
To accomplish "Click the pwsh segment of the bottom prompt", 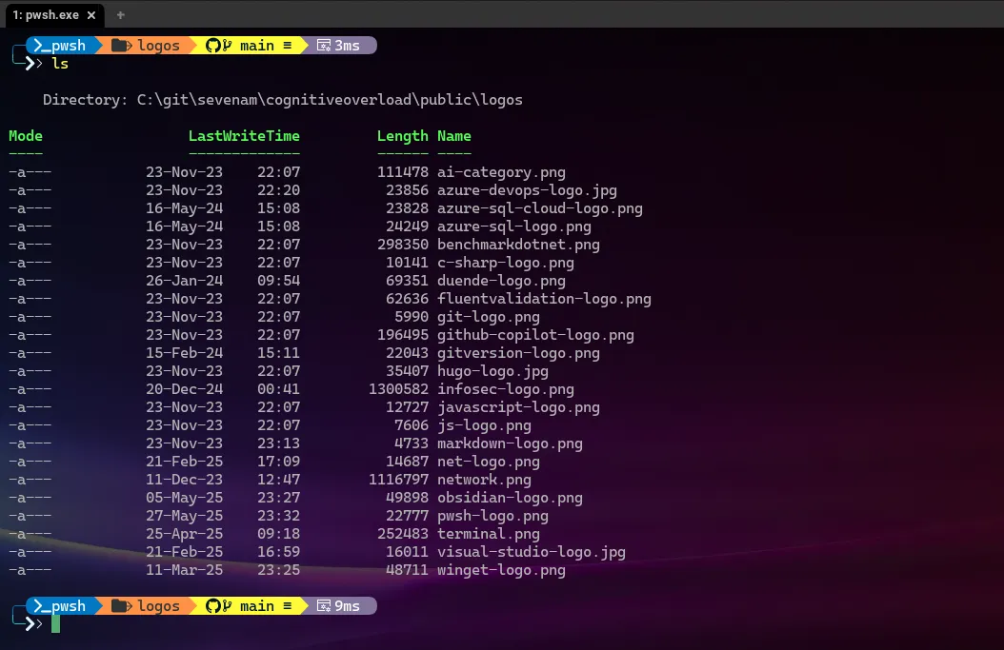I will (59, 605).
